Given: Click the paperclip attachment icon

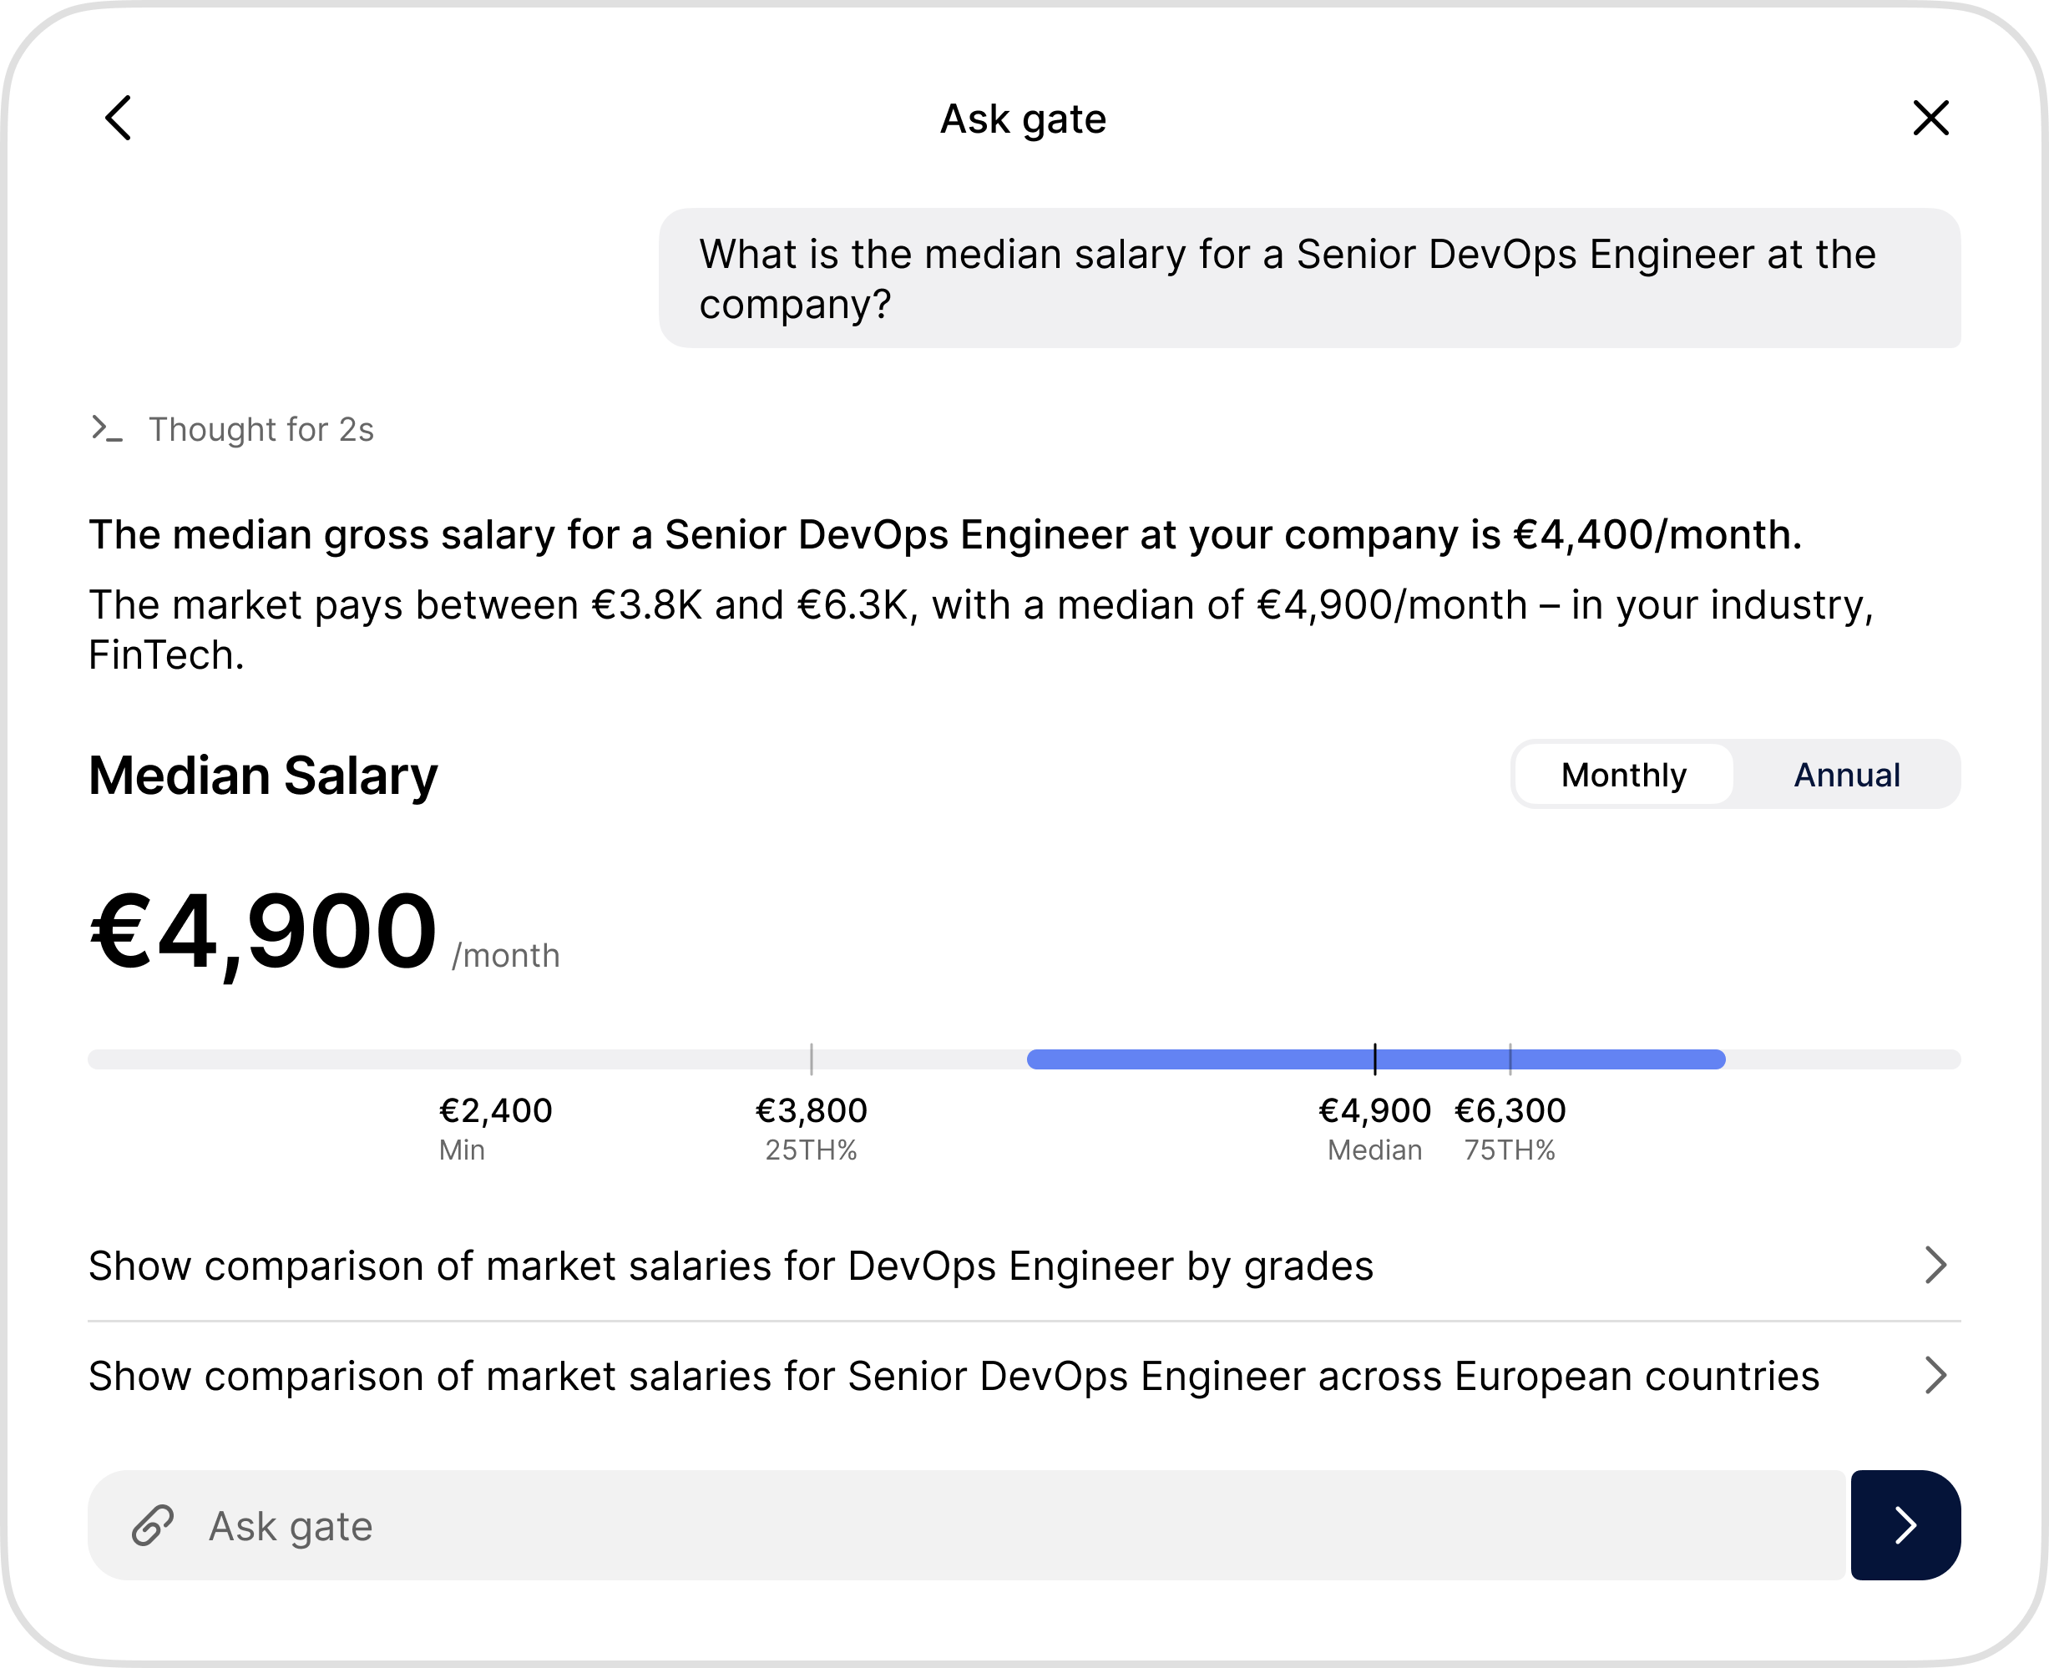Looking at the screenshot, I should pyautogui.click(x=153, y=1525).
